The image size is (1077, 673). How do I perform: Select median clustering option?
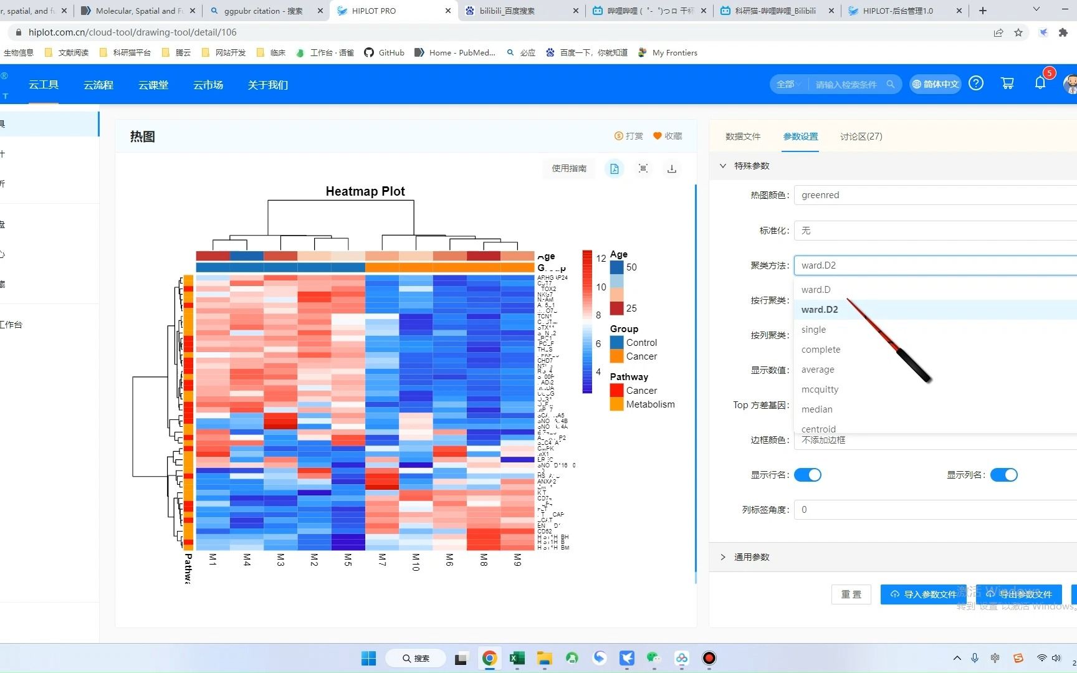tap(935, 409)
